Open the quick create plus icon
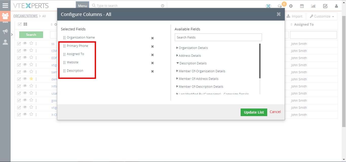 coord(291,6)
